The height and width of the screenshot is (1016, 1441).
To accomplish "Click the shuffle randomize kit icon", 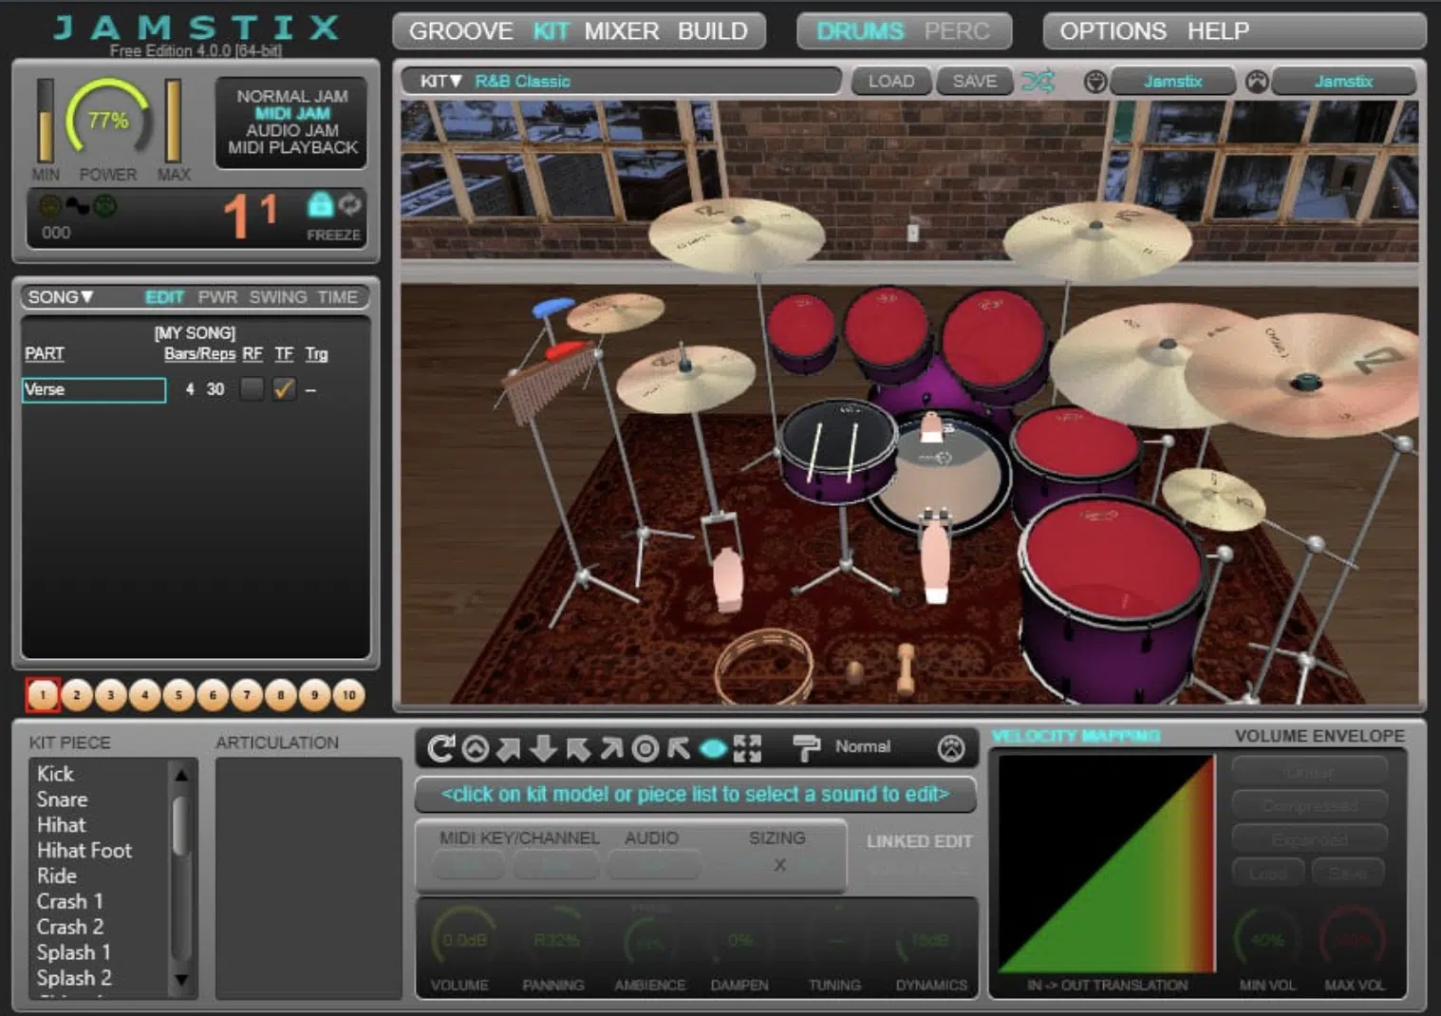I will point(1038,82).
